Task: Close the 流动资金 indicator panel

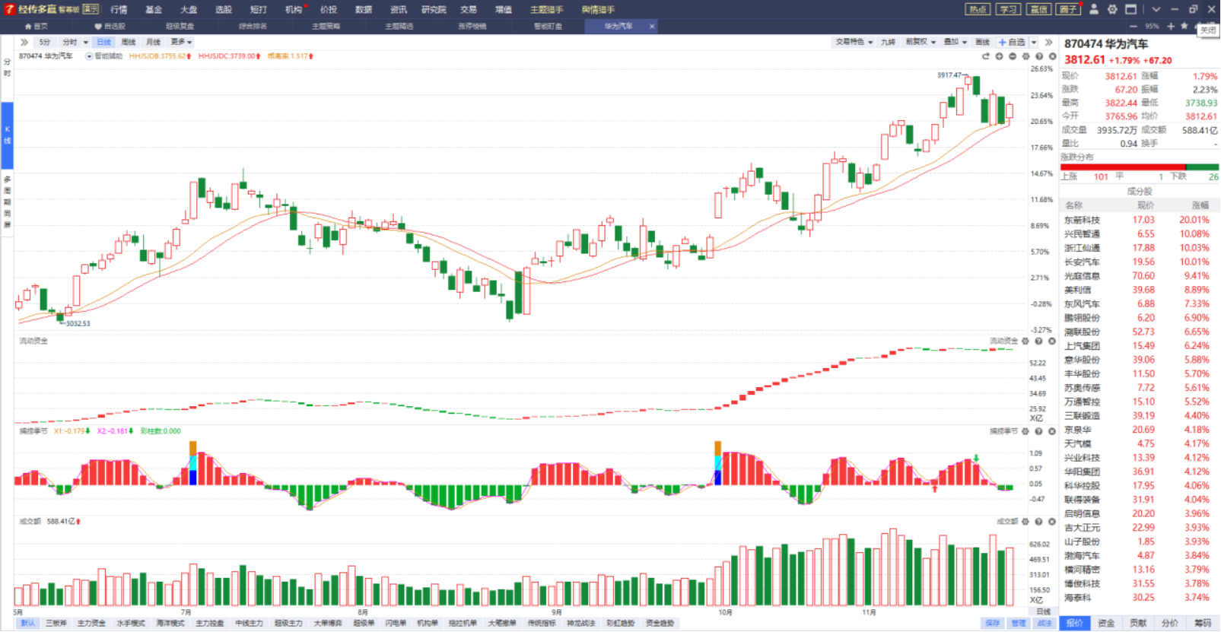Action: (1052, 341)
